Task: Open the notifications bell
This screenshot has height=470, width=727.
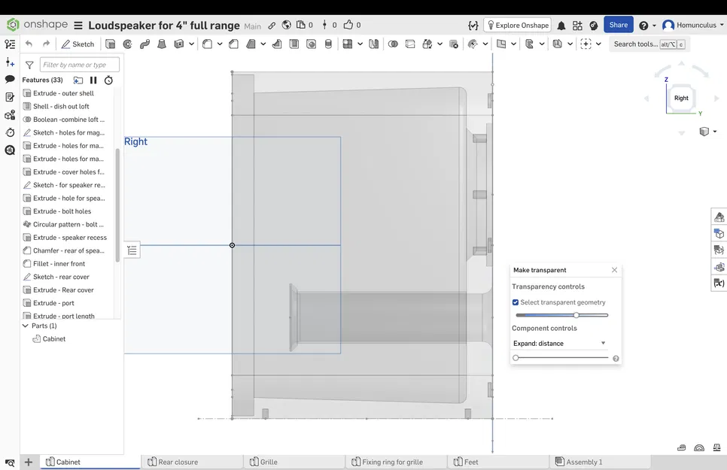Action: coord(561,26)
